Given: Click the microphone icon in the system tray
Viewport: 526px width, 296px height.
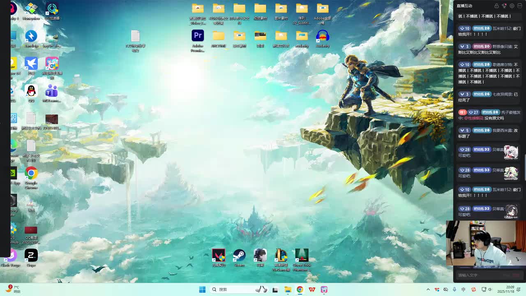Looking at the screenshot, I should click(x=454, y=289).
